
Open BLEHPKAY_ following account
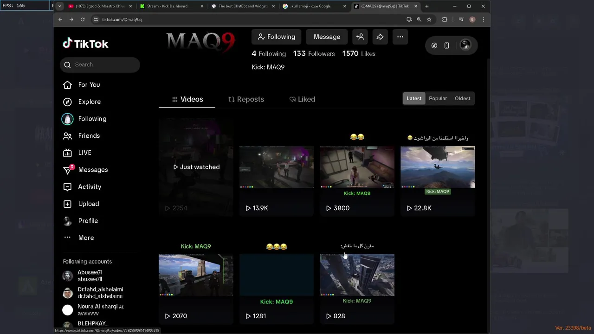[x=84, y=324]
